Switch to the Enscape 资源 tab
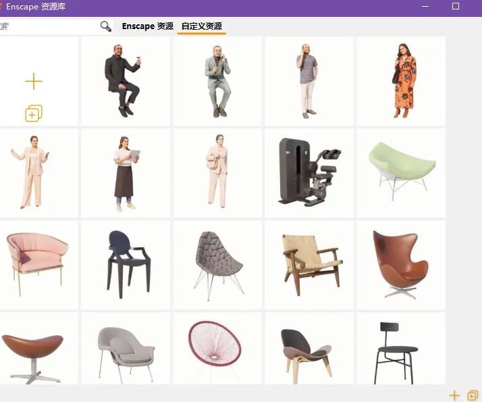 (148, 26)
